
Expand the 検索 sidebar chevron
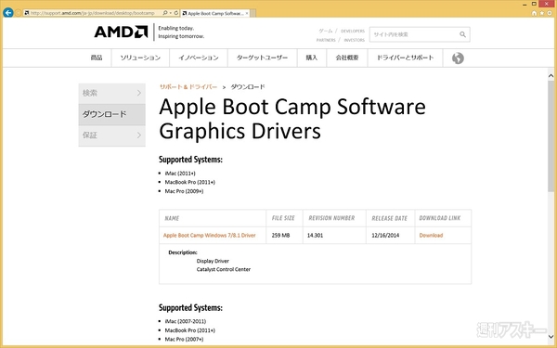tap(139, 93)
